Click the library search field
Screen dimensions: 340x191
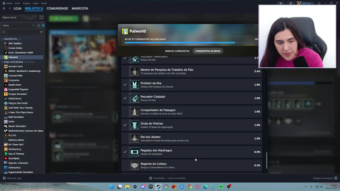coord(20,32)
